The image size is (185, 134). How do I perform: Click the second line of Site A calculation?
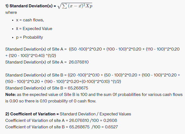click(x=31, y=55)
